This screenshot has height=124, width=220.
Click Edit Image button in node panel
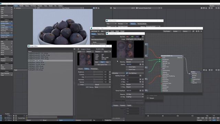pos(135,59)
